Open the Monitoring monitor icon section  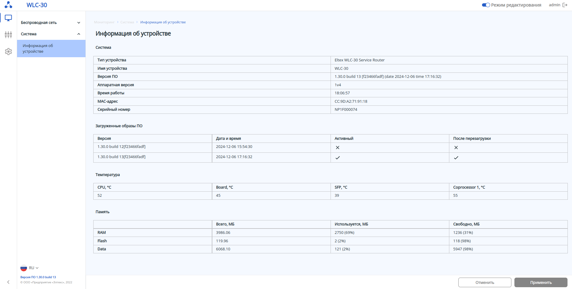point(8,18)
